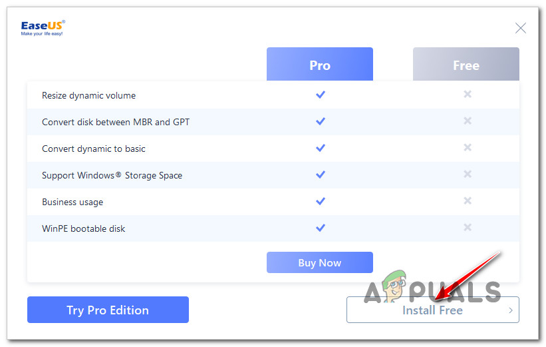Click Free X mark for Convert dynamic to basic
The width and height of the screenshot is (546, 347).
[x=468, y=148]
